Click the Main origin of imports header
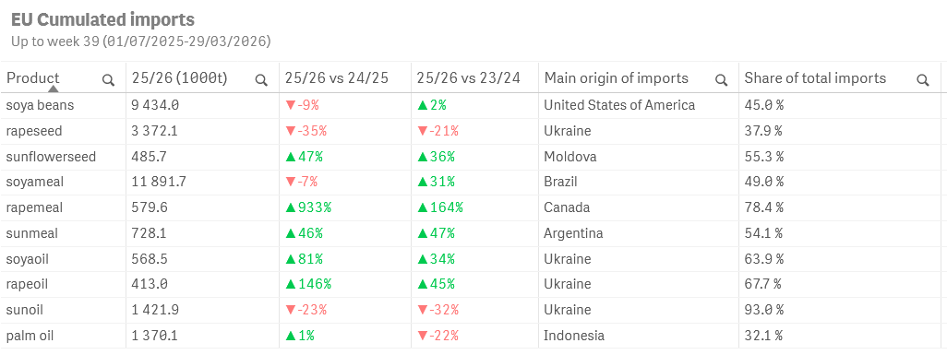Viewport: 947px width, 355px height. (616, 77)
